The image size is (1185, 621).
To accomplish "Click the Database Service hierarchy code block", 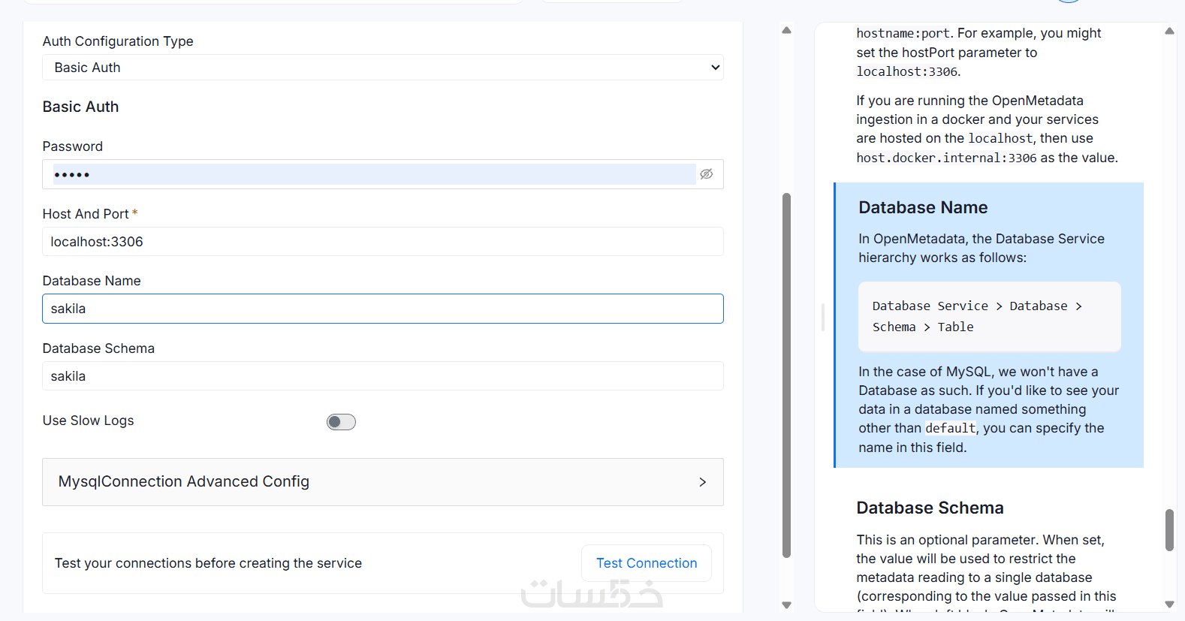I will point(989,316).
